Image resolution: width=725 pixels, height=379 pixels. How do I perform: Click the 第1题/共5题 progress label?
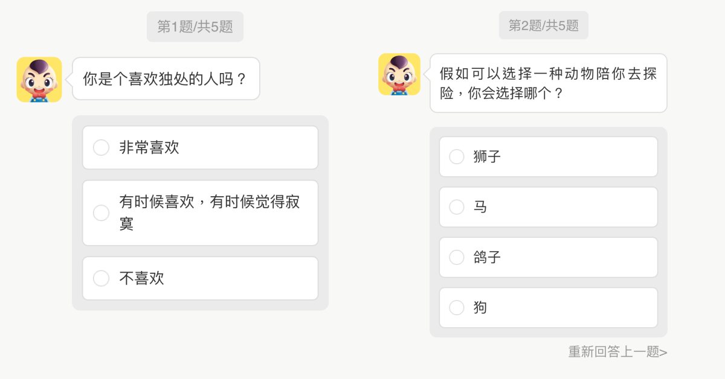(x=195, y=27)
